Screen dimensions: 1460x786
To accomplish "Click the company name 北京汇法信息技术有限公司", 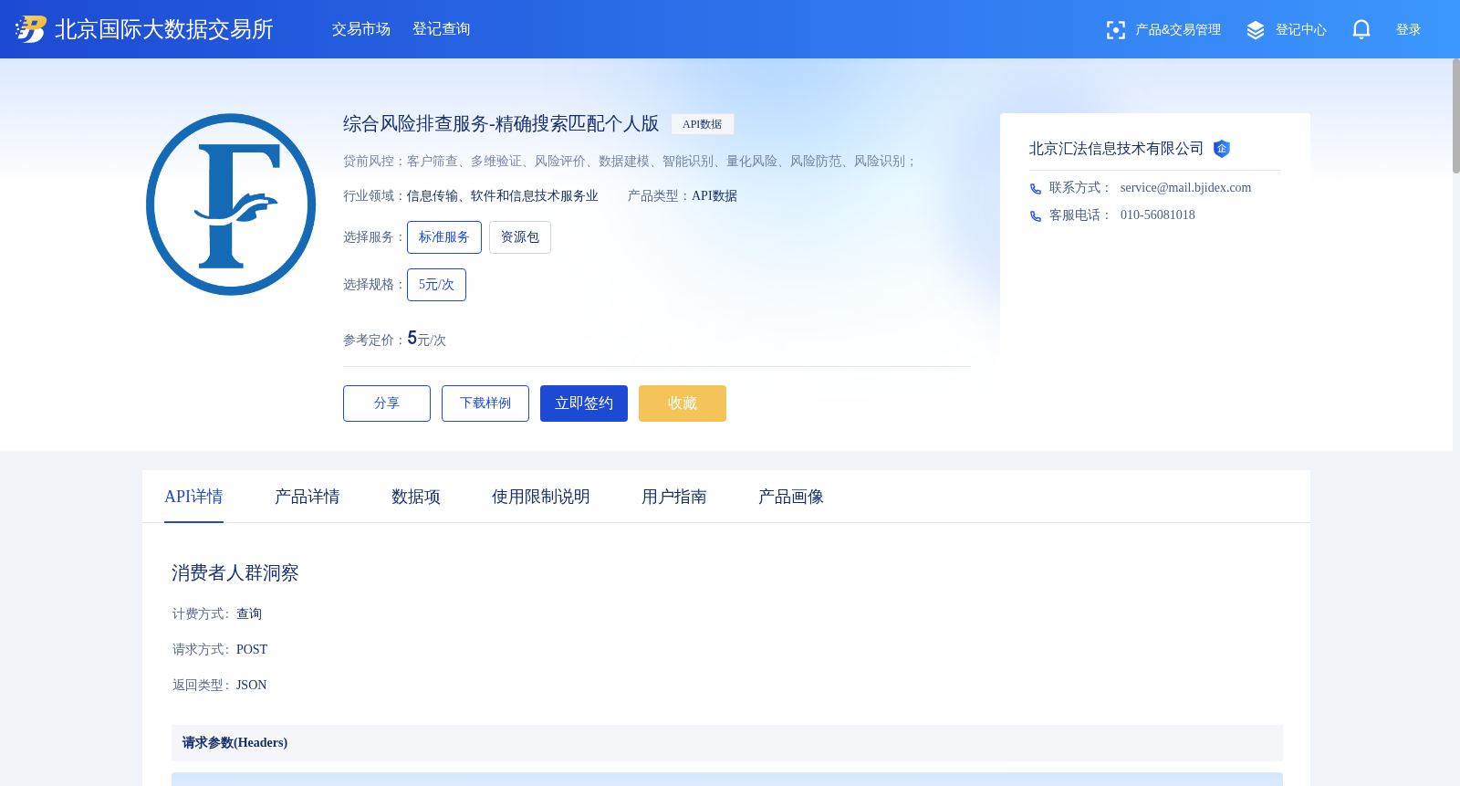I will click(1116, 149).
